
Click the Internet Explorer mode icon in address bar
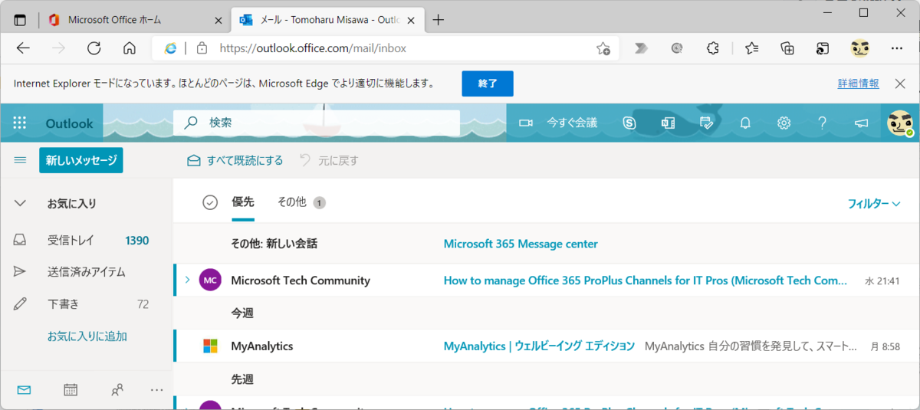coord(171,48)
